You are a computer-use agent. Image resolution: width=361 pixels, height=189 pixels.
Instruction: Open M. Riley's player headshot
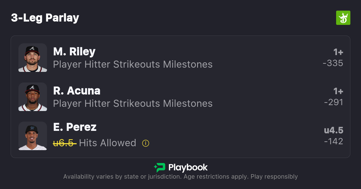click(x=33, y=58)
